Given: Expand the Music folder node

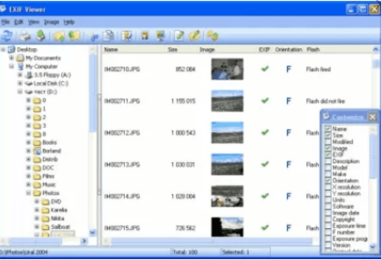Looking at the screenshot, I should click(x=28, y=185).
